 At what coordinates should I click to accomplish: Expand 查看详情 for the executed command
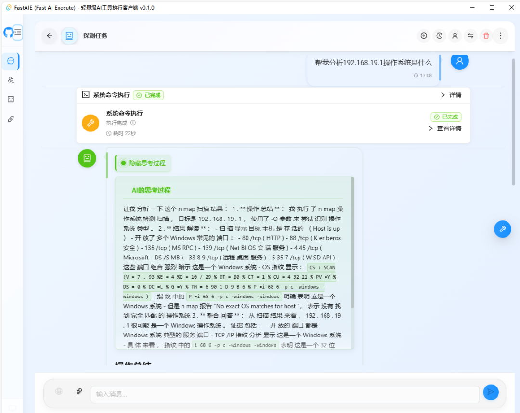click(445, 128)
